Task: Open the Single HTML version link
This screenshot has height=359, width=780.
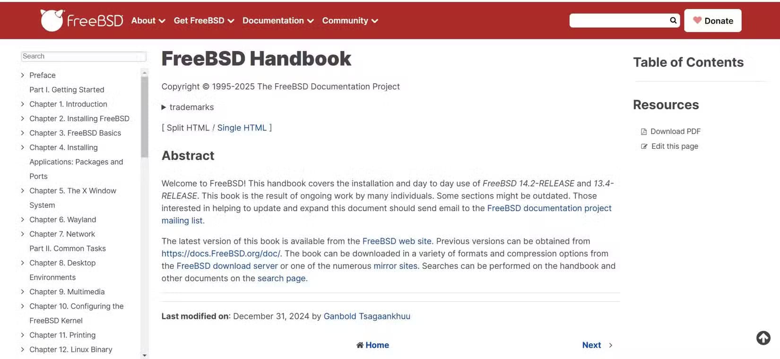Action: [242, 128]
